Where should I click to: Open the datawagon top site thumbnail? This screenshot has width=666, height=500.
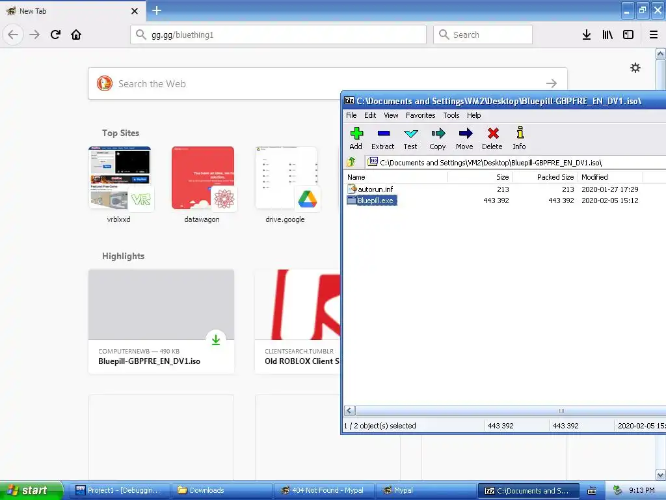point(203,178)
